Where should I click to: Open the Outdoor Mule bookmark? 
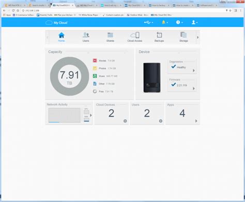point(137,15)
